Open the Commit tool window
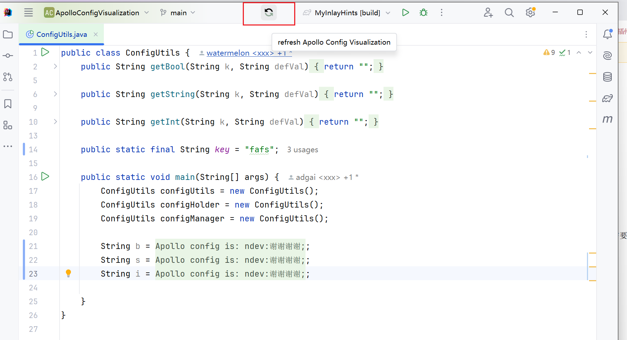 8,56
